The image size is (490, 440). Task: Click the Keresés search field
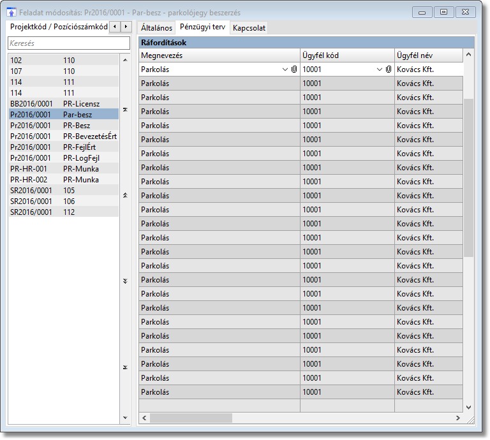tap(68, 43)
